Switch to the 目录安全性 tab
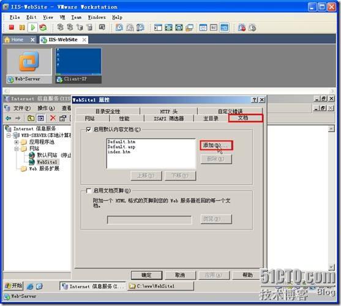Screen dimensions: 341x306 coord(108,111)
